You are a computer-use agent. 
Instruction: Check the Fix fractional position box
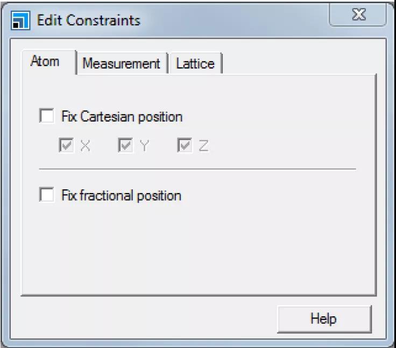pyautogui.click(x=47, y=195)
